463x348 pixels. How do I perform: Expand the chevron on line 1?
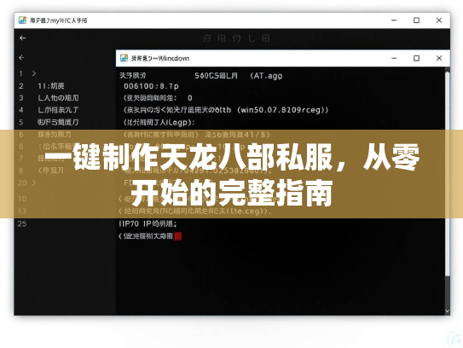pyautogui.click(x=34, y=73)
